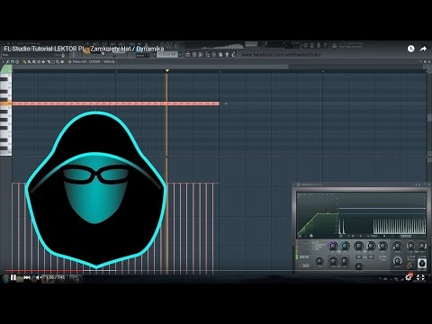Click the cyan knob in Fruity Limiter
This screenshot has width=432, height=324.
point(345,246)
